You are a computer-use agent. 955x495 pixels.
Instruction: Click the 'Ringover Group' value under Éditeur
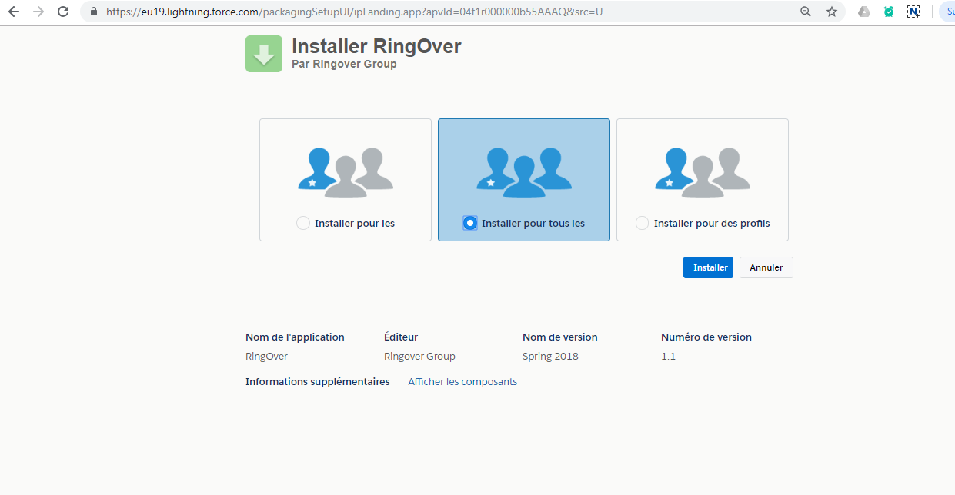point(419,356)
